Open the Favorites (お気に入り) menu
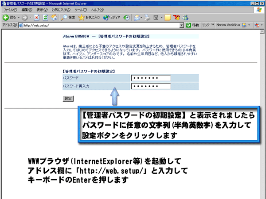This screenshot has height=199, width=266. click(61, 10)
